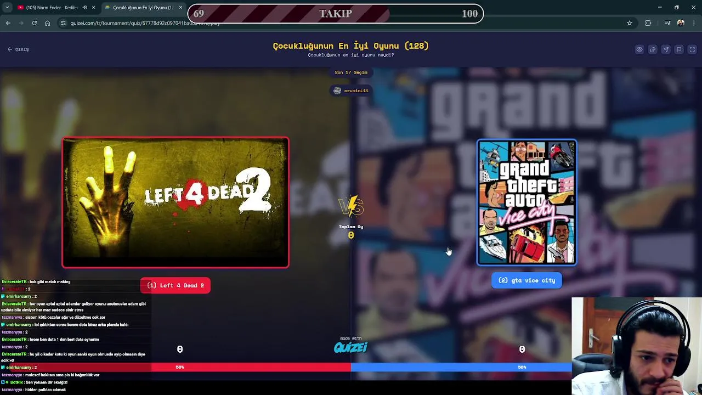Reload the page with refresh icon

point(35,23)
